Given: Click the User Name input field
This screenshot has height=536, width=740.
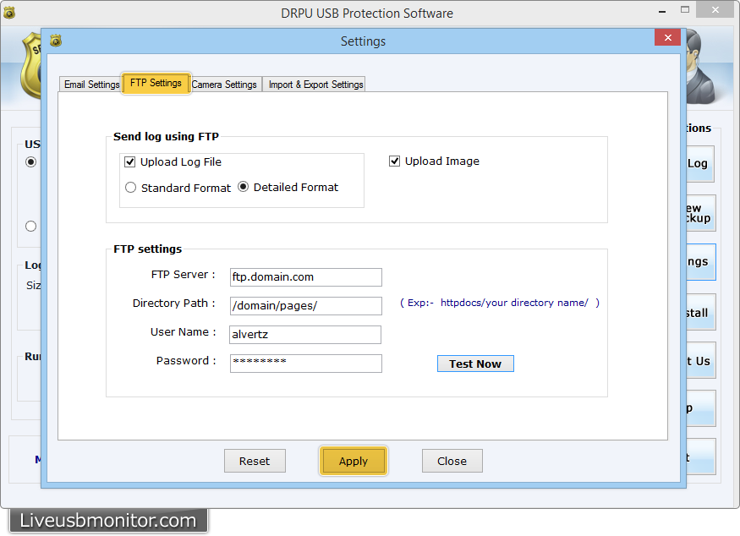Looking at the screenshot, I should (305, 335).
